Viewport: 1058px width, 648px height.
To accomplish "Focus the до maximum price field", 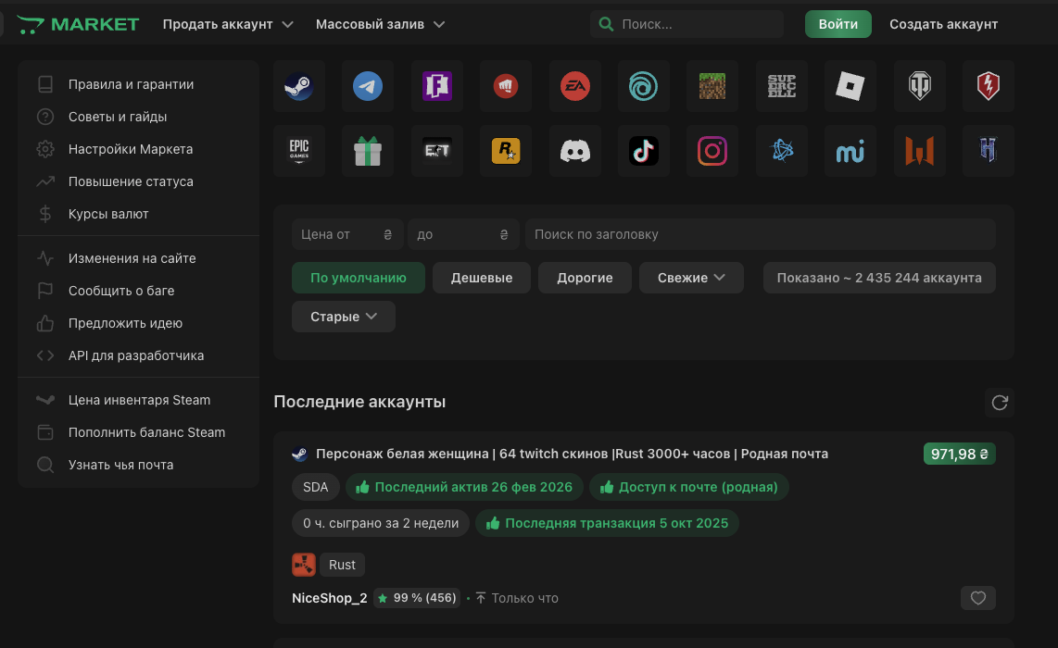I will pos(463,234).
